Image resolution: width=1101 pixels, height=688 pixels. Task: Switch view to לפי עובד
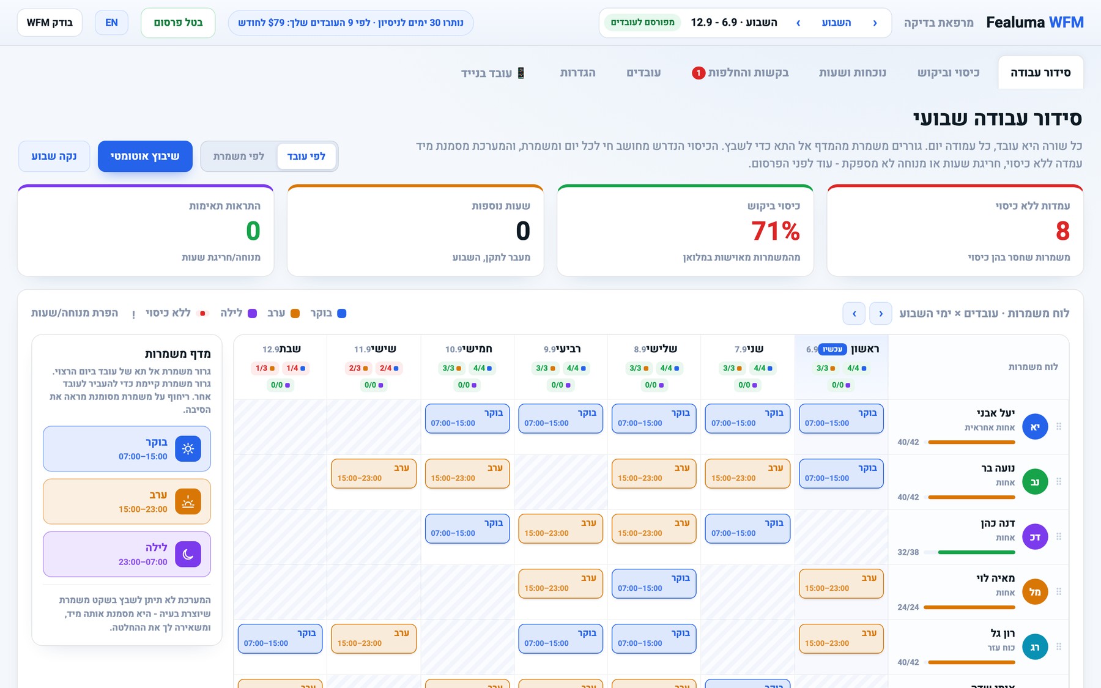(x=306, y=157)
